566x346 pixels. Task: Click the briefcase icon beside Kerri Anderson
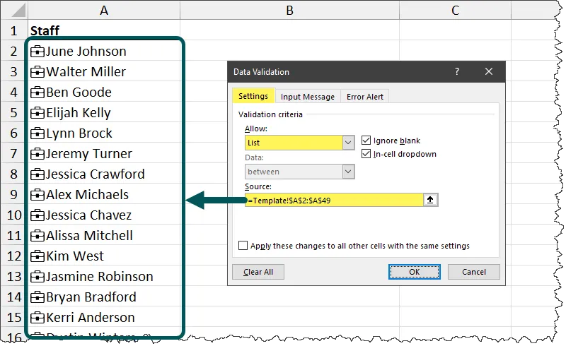pos(37,318)
